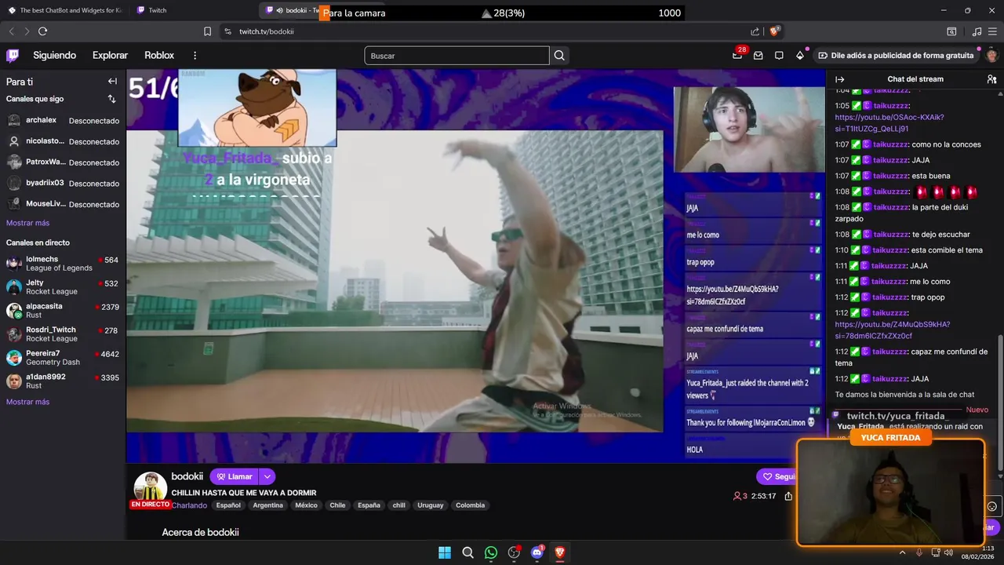
Task: Open the Prime loot notification with 28 badge
Action: 737,55
